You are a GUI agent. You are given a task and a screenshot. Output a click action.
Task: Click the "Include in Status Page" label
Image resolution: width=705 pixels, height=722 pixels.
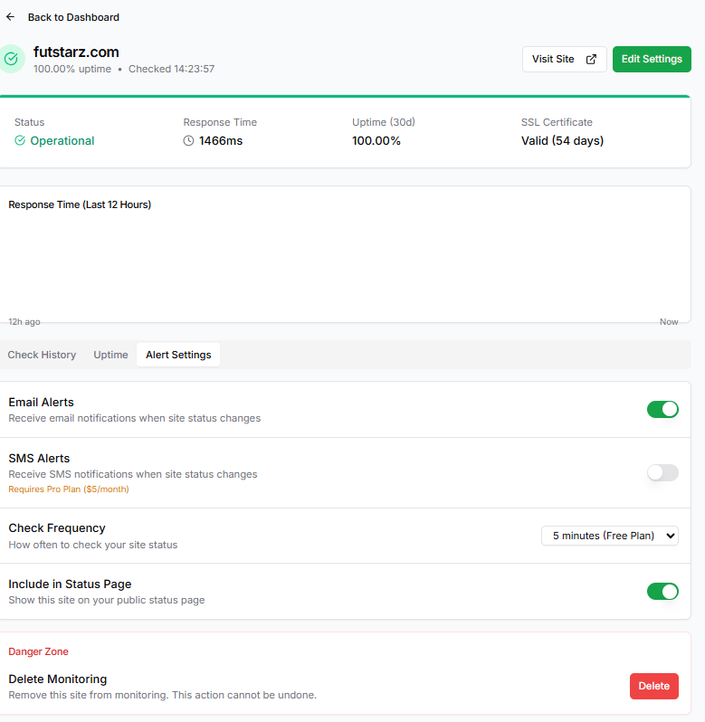click(x=70, y=584)
